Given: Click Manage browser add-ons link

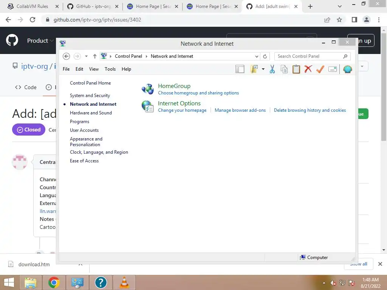Looking at the screenshot, I should click(x=240, y=110).
